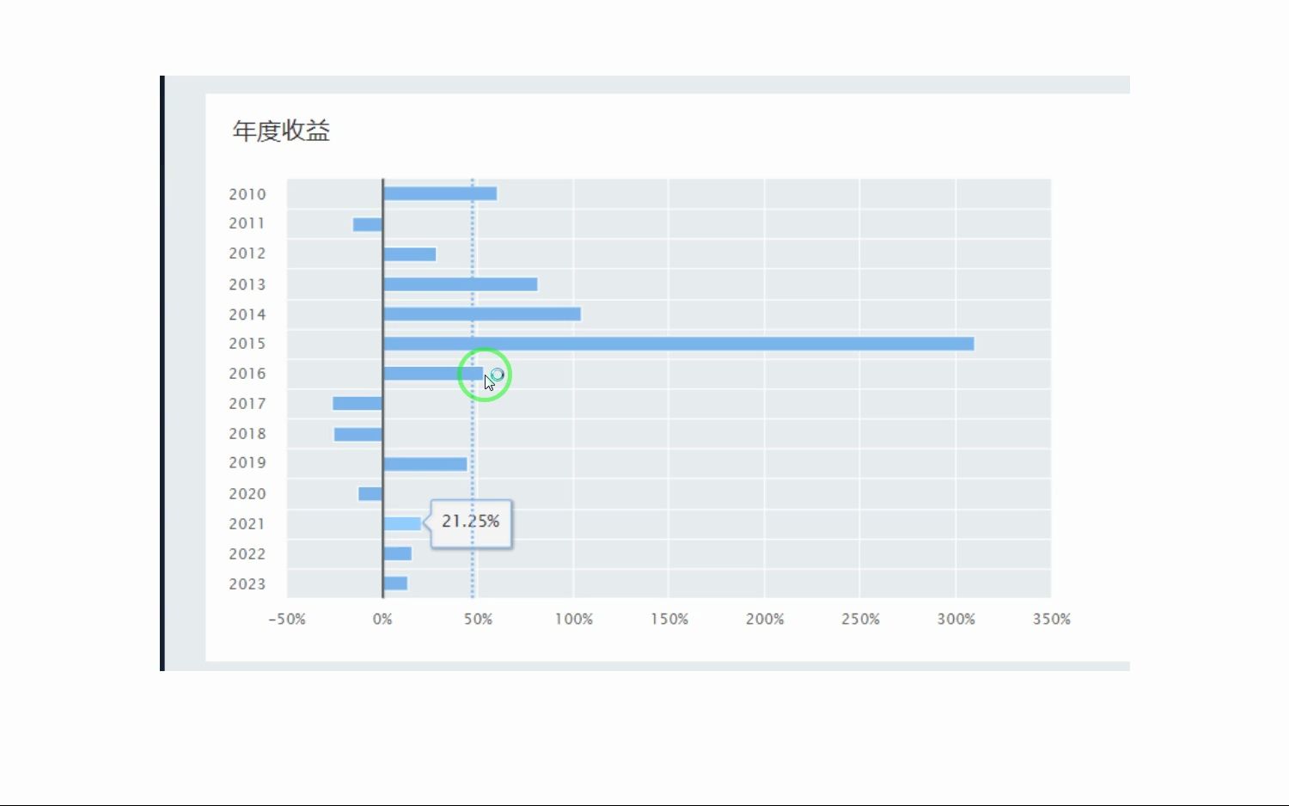Click the 350% axis tick label
The image size is (1289, 806).
tap(1052, 620)
